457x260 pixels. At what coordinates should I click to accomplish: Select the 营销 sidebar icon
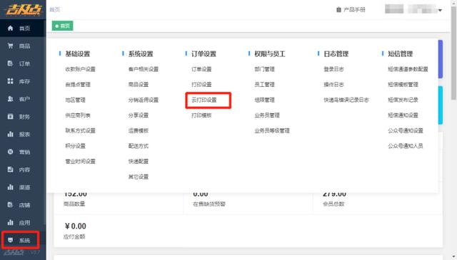(x=10, y=152)
